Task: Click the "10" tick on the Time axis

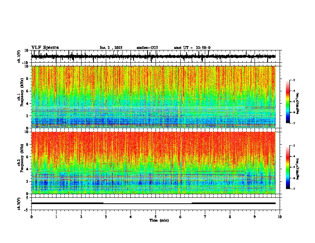Action: [280, 217]
